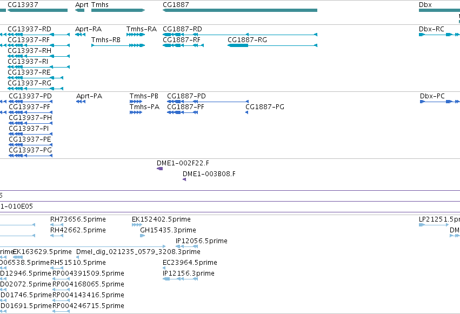Select protein CG13937-PD
Image resolution: width=460 pixels, height=314 pixels.
click(x=30, y=96)
